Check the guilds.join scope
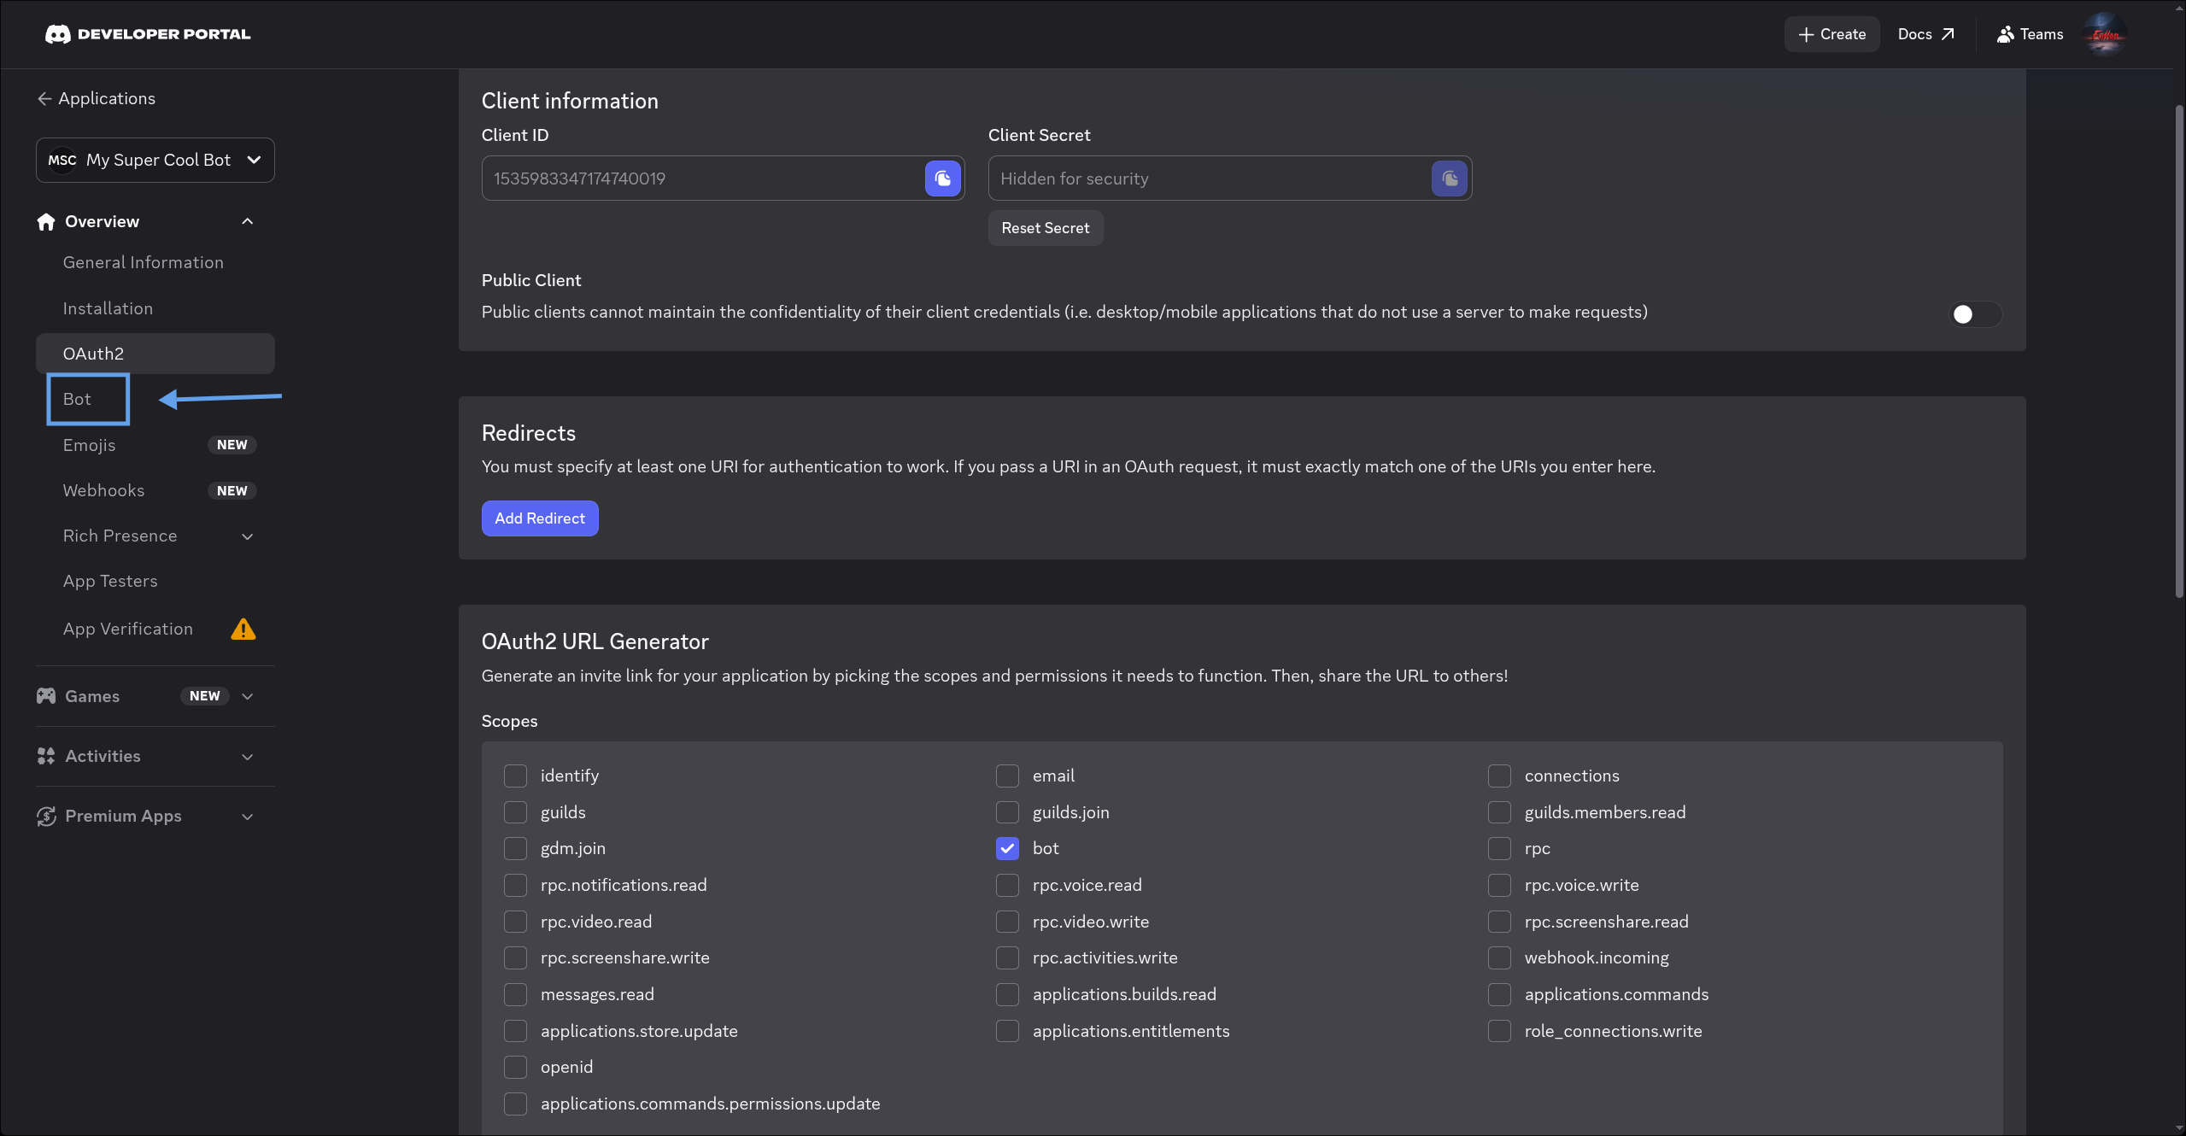Screen dimensions: 2186x1136 tap(1007, 812)
